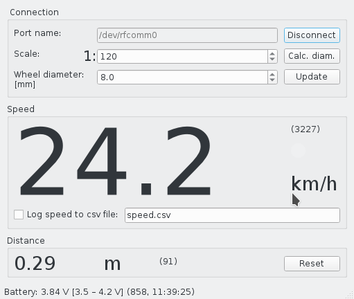
Task: Click the window resize grip corner
Action: pos(351,296)
